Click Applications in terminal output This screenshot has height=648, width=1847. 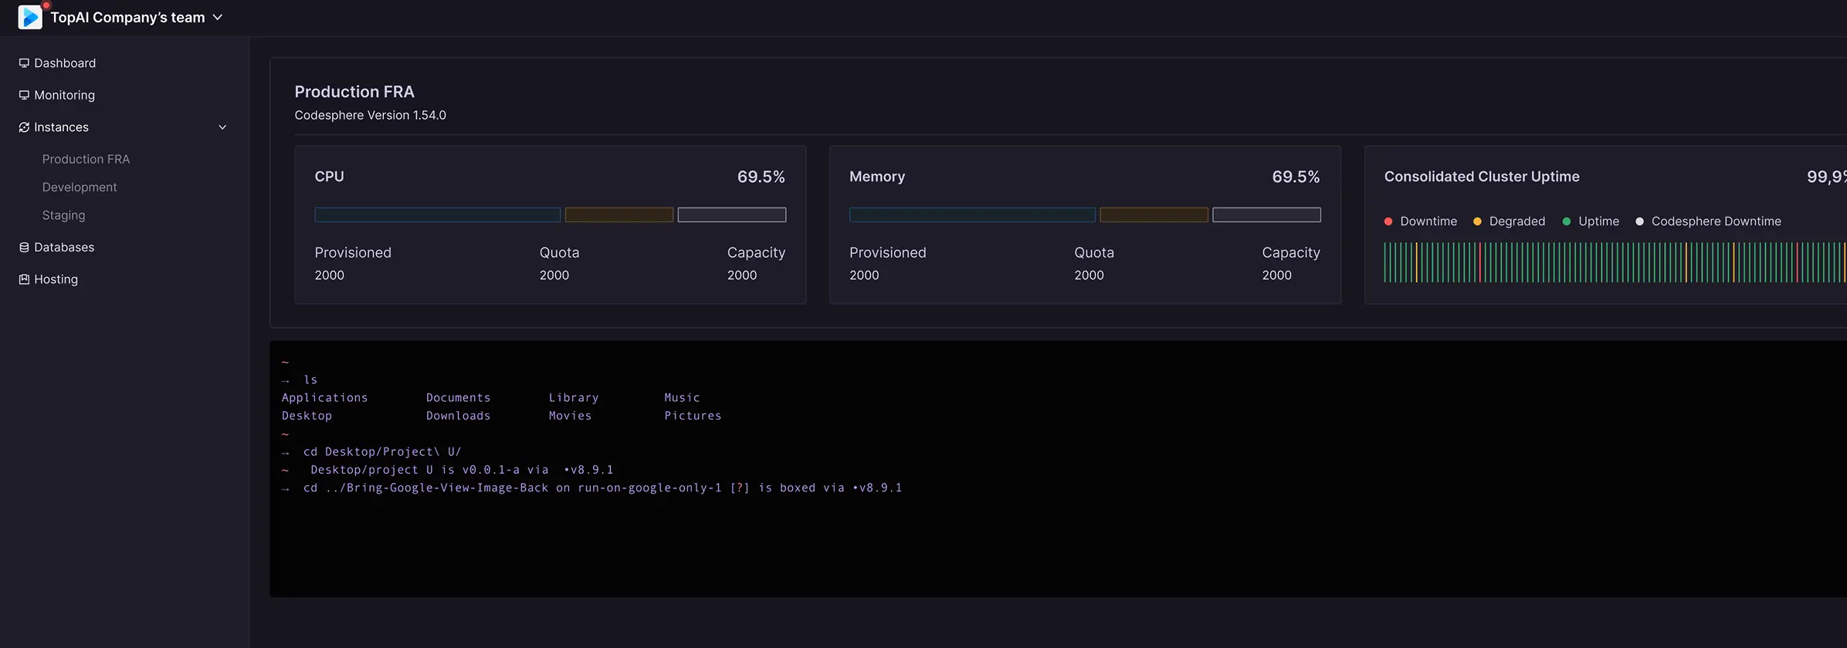324,398
